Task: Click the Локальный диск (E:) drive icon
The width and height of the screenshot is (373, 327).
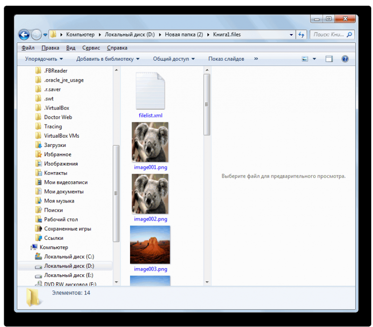Action: point(38,276)
